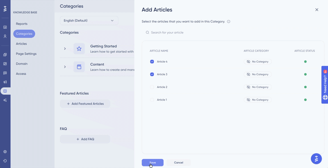
Task: Open the user profile sidebar icon
Action: 5,36
